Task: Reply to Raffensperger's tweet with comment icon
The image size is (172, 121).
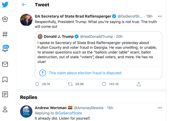Action: 38,84
